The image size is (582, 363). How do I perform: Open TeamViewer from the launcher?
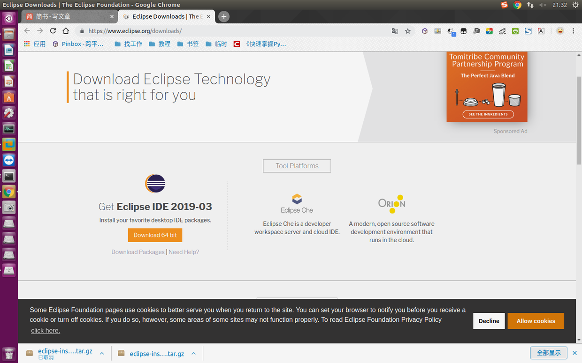point(9,160)
